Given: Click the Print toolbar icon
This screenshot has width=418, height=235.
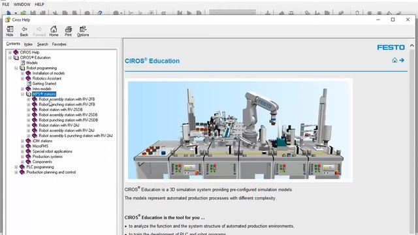Looking at the screenshot, I should point(68,31).
